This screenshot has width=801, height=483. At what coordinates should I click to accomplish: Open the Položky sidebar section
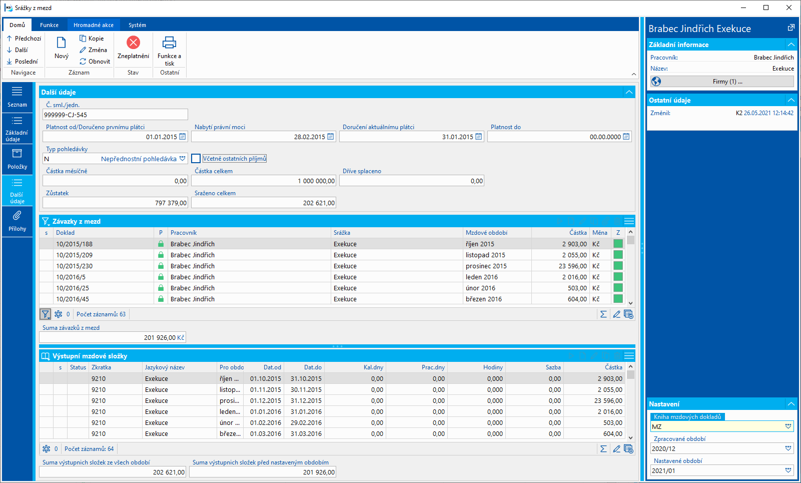pos(17,159)
